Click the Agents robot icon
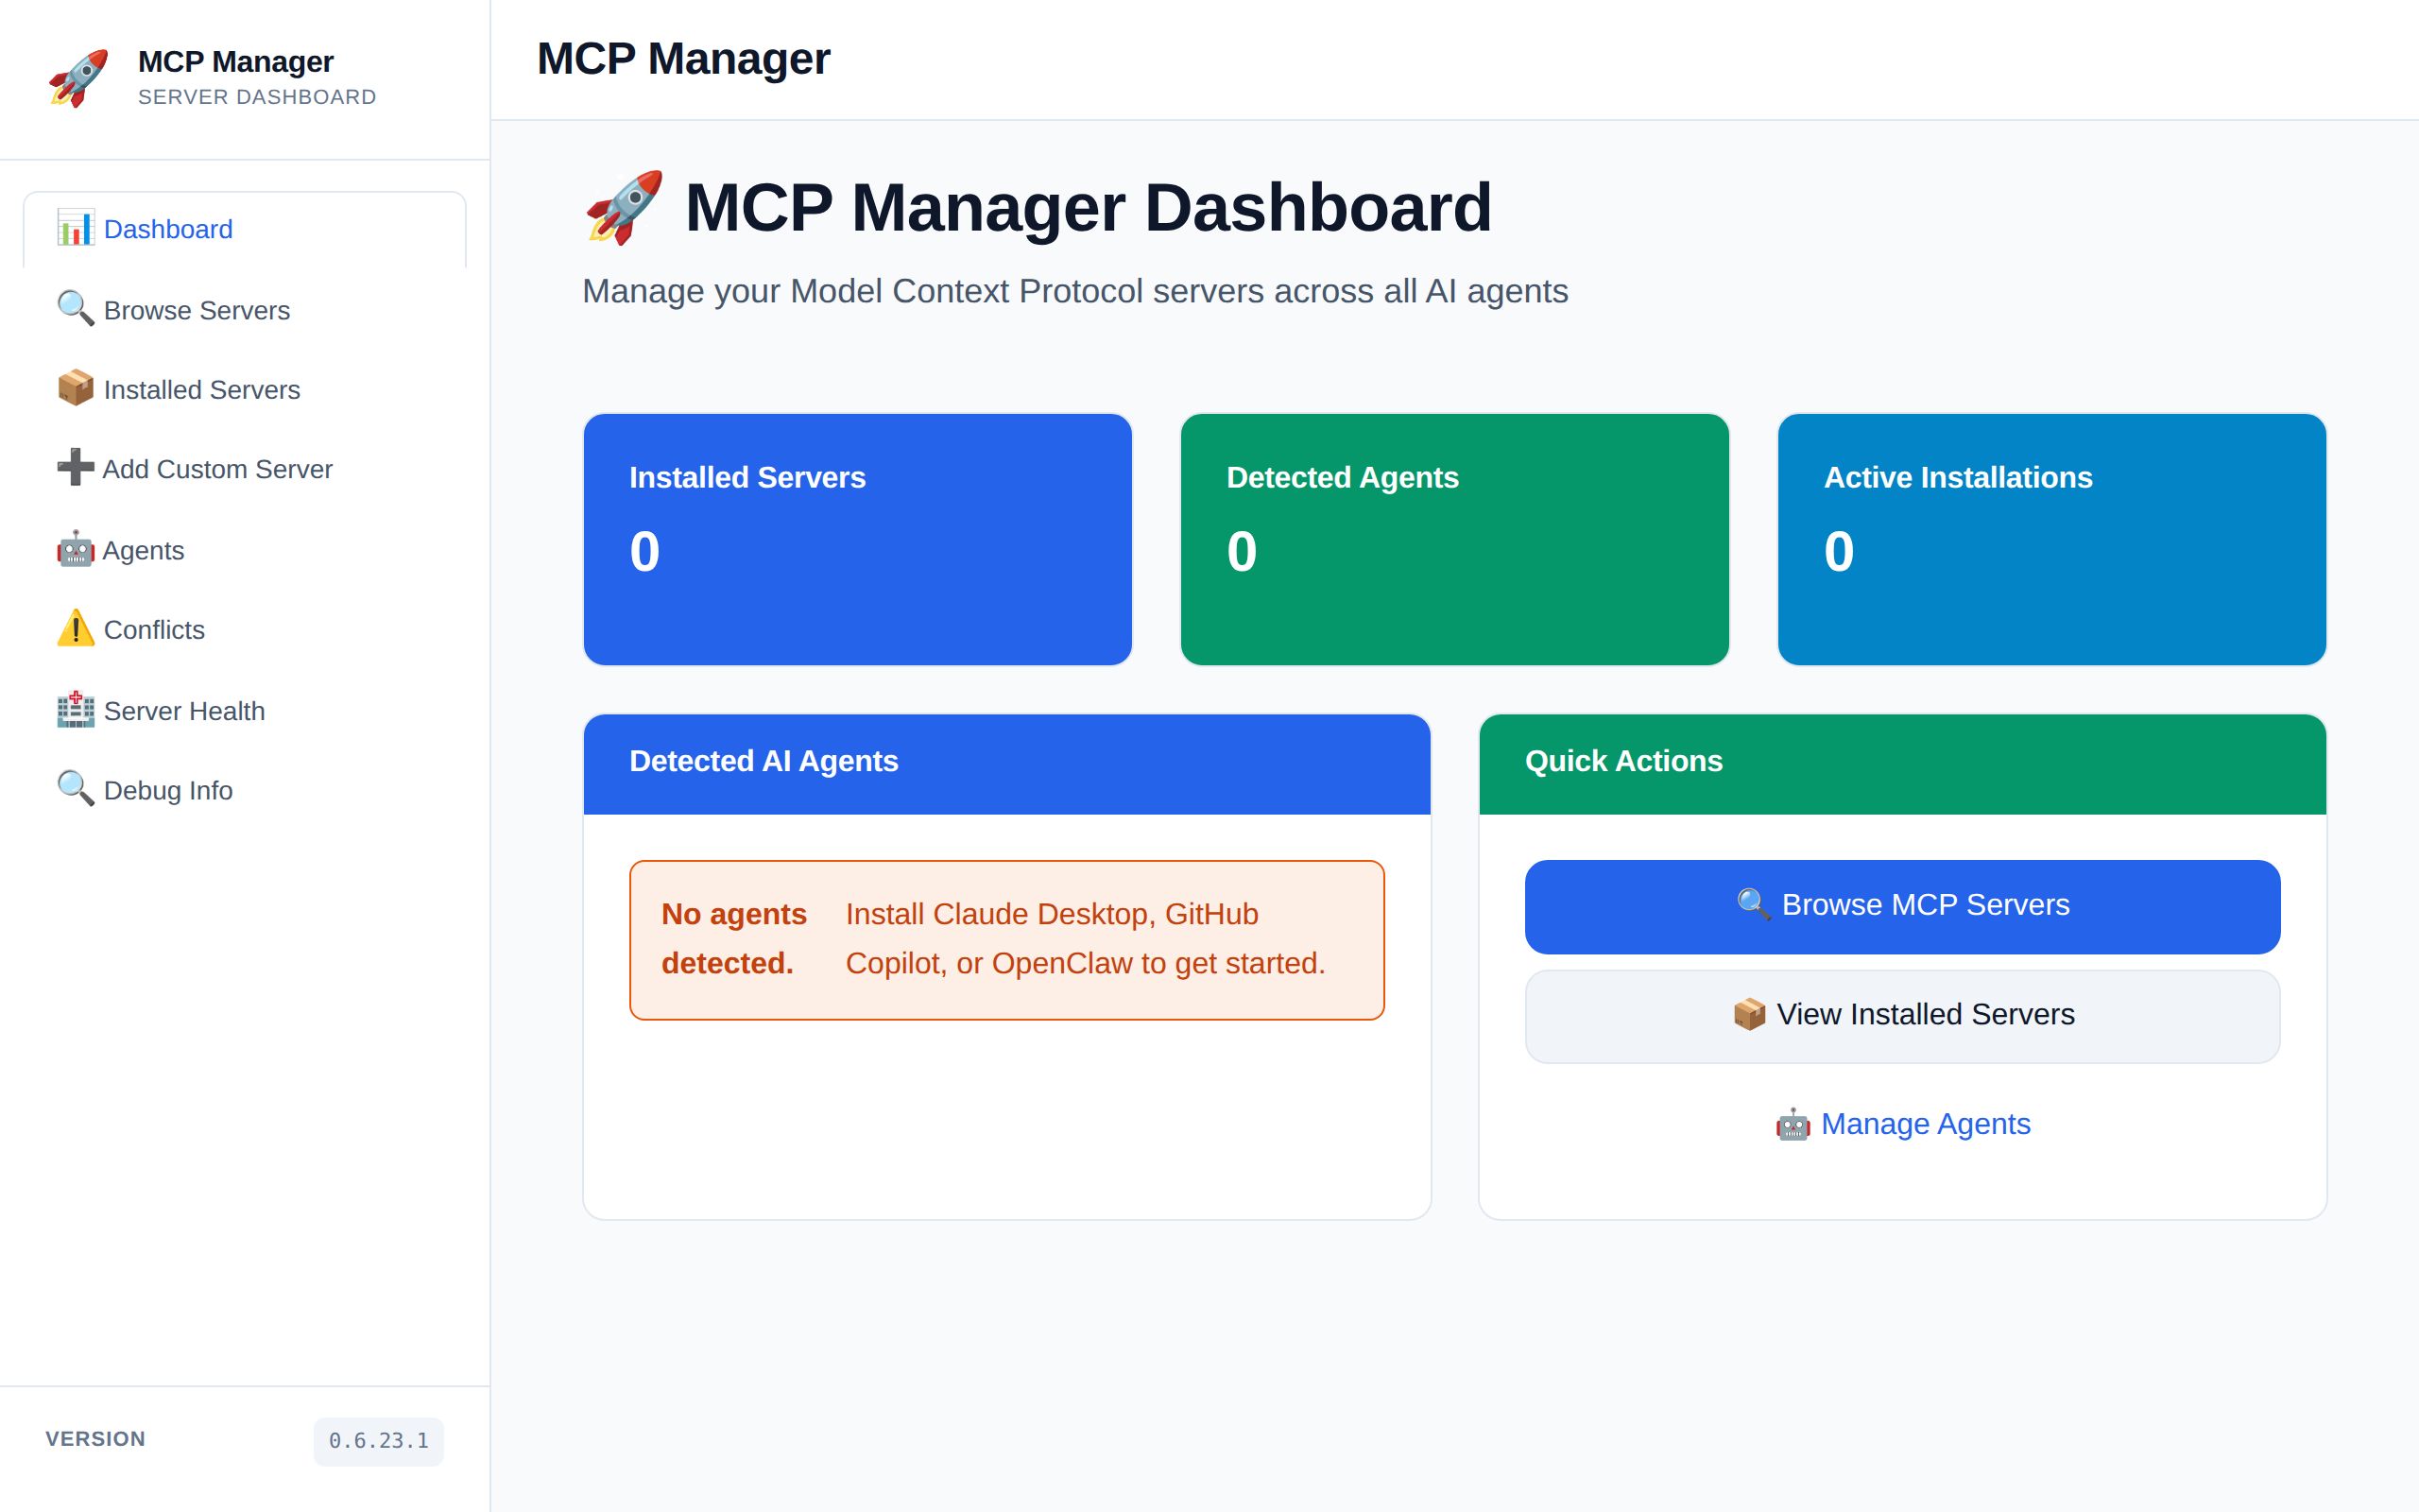 click(76, 549)
